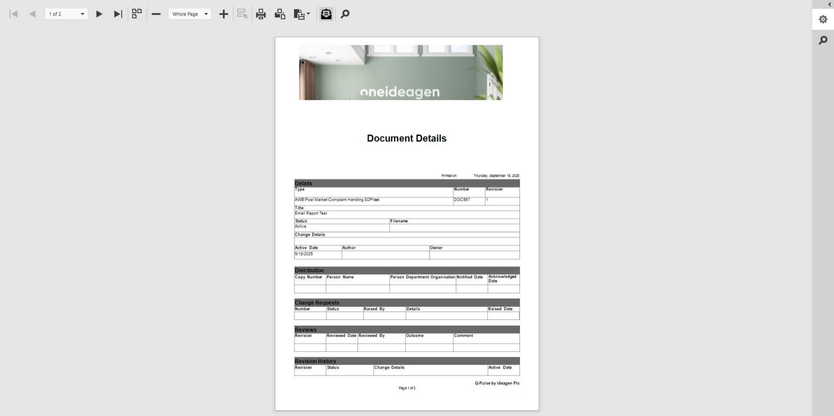Click the export/save report icon
Image resolution: width=834 pixels, height=416 pixels.
click(299, 14)
